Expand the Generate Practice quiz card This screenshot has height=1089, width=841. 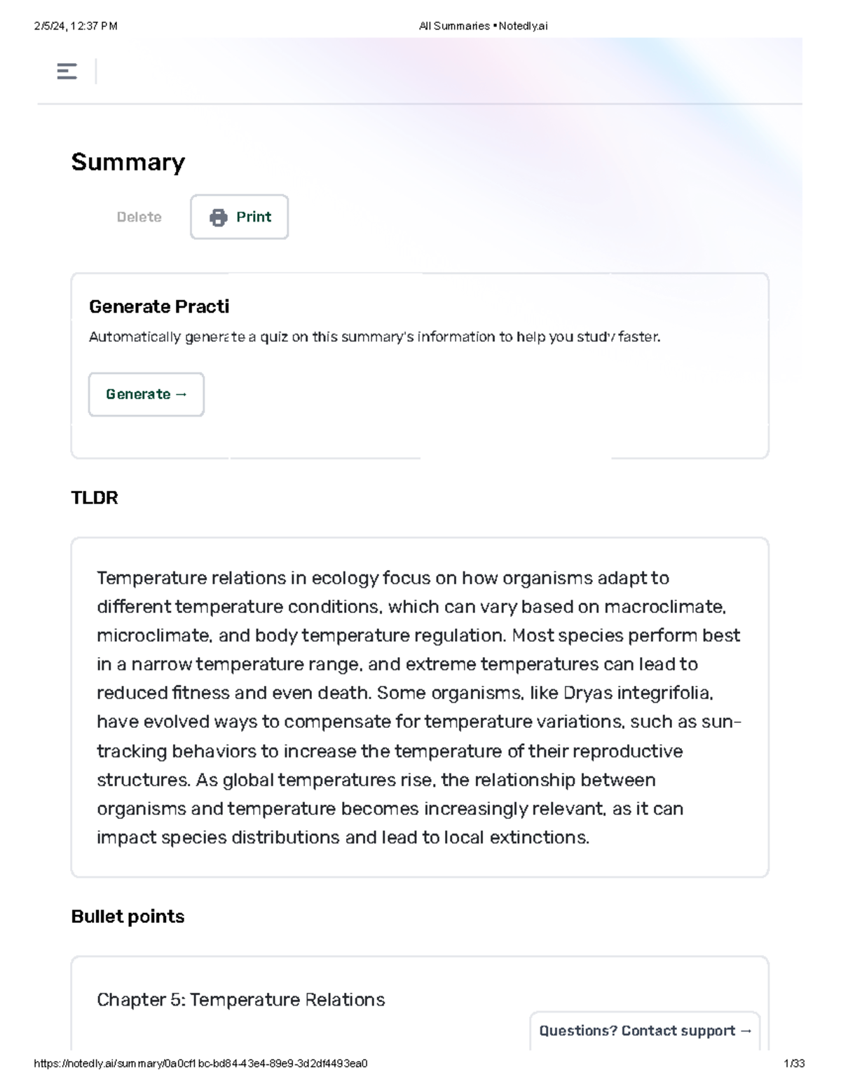point(420,365)
